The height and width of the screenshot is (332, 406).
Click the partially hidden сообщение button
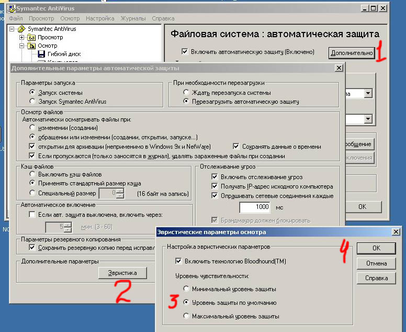[x=359, y=144]
